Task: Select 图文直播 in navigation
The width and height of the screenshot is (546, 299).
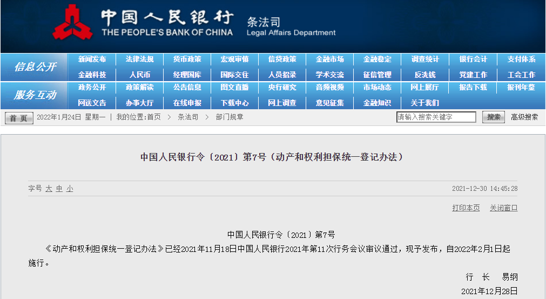Action: pyautogui.click(x=235, y=87)
